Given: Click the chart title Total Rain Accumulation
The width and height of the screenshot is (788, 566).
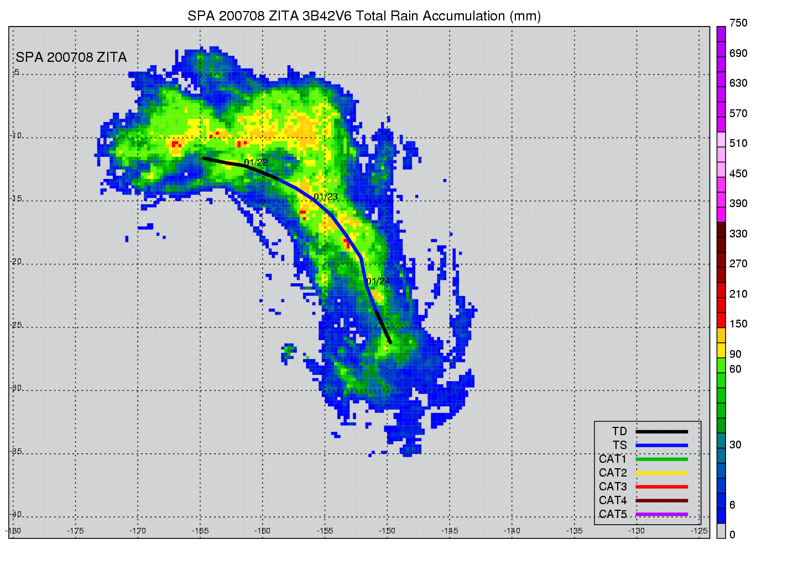Looking at the screenshot, I should pyautogui.click(x=364, y=16).
